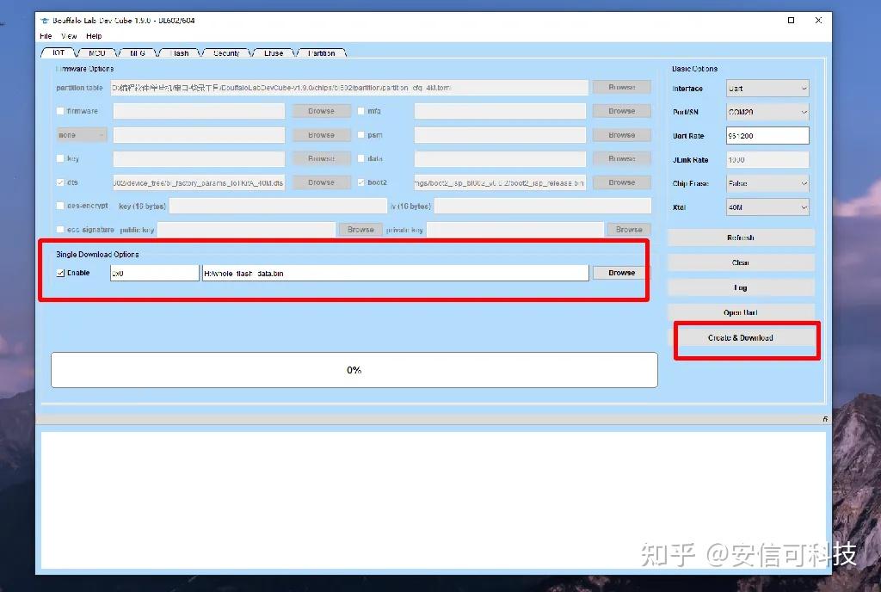Switch to the Flash tab
The image size is (881, 592).
180,52
